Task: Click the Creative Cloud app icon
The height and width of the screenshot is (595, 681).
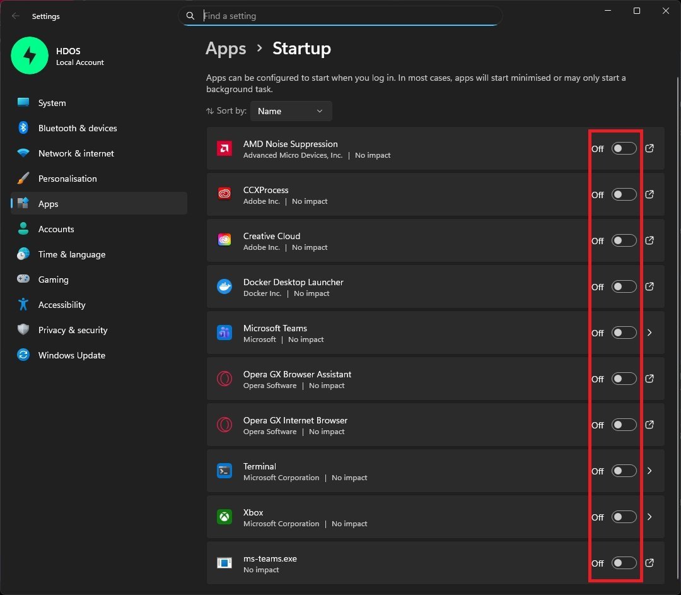Action: (224, 241)
